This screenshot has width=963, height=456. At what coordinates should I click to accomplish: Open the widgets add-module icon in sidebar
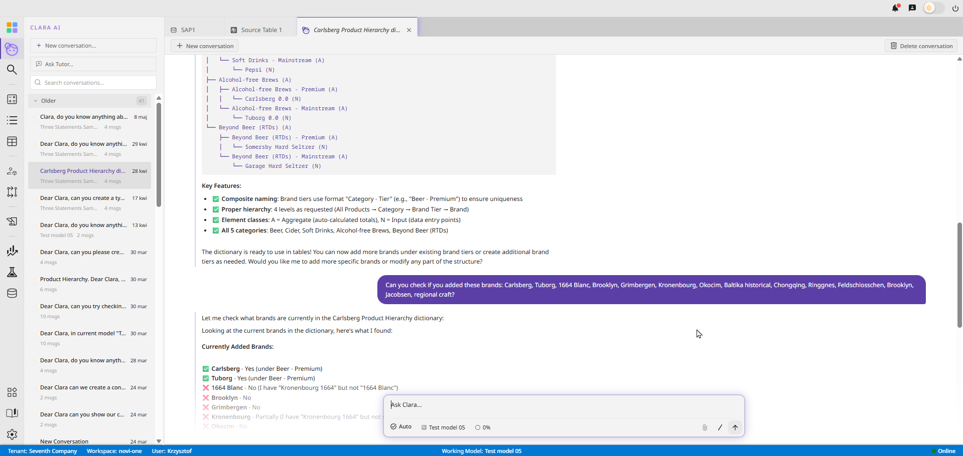pos(12,392)
